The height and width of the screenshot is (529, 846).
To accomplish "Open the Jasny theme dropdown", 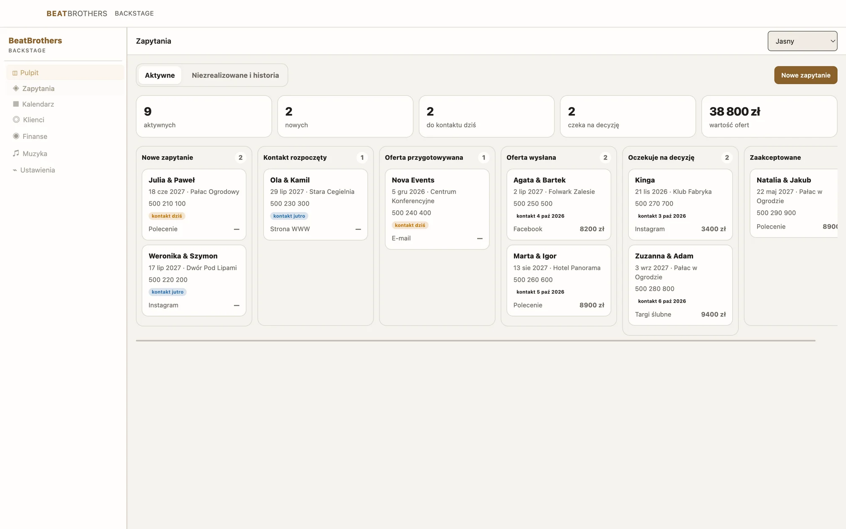I will point(802,41).
